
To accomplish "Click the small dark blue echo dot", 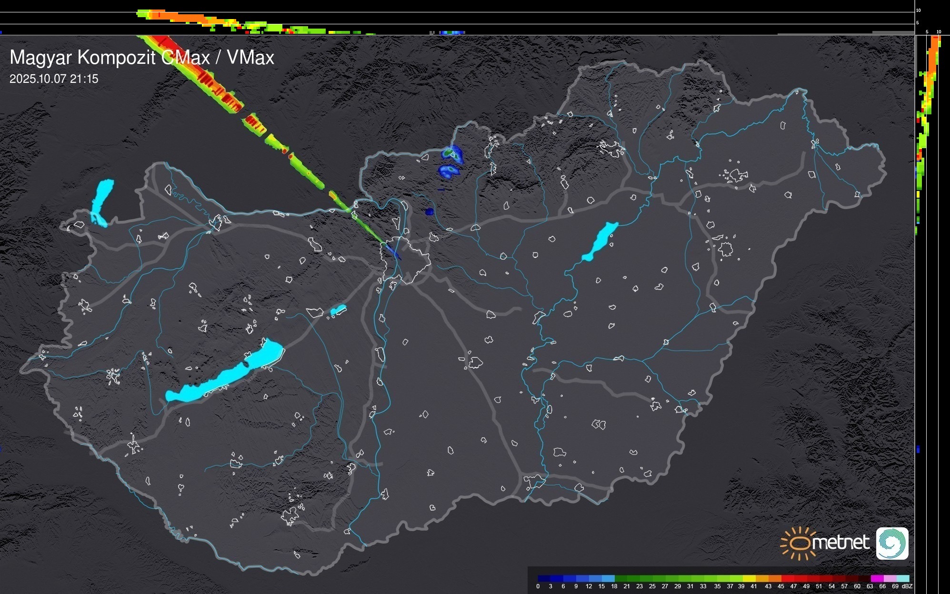I will tap(430, 211).
